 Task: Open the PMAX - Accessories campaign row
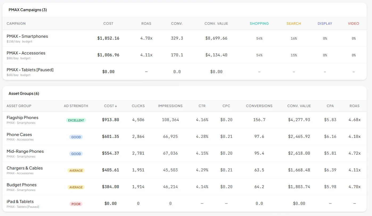pos(185,55)
